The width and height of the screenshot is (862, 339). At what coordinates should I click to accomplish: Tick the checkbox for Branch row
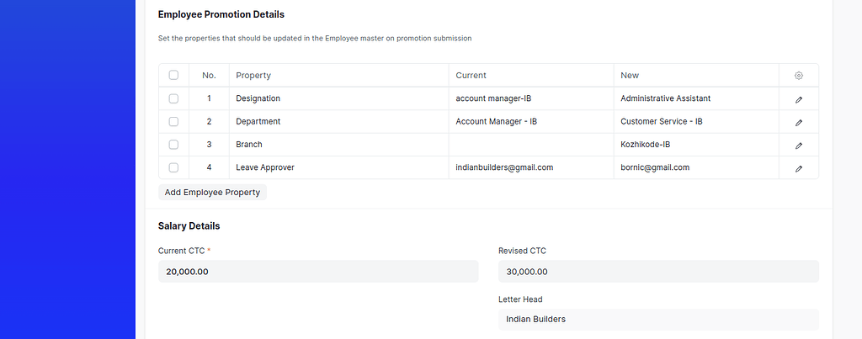pyautogui.click(x=173, y=145)
